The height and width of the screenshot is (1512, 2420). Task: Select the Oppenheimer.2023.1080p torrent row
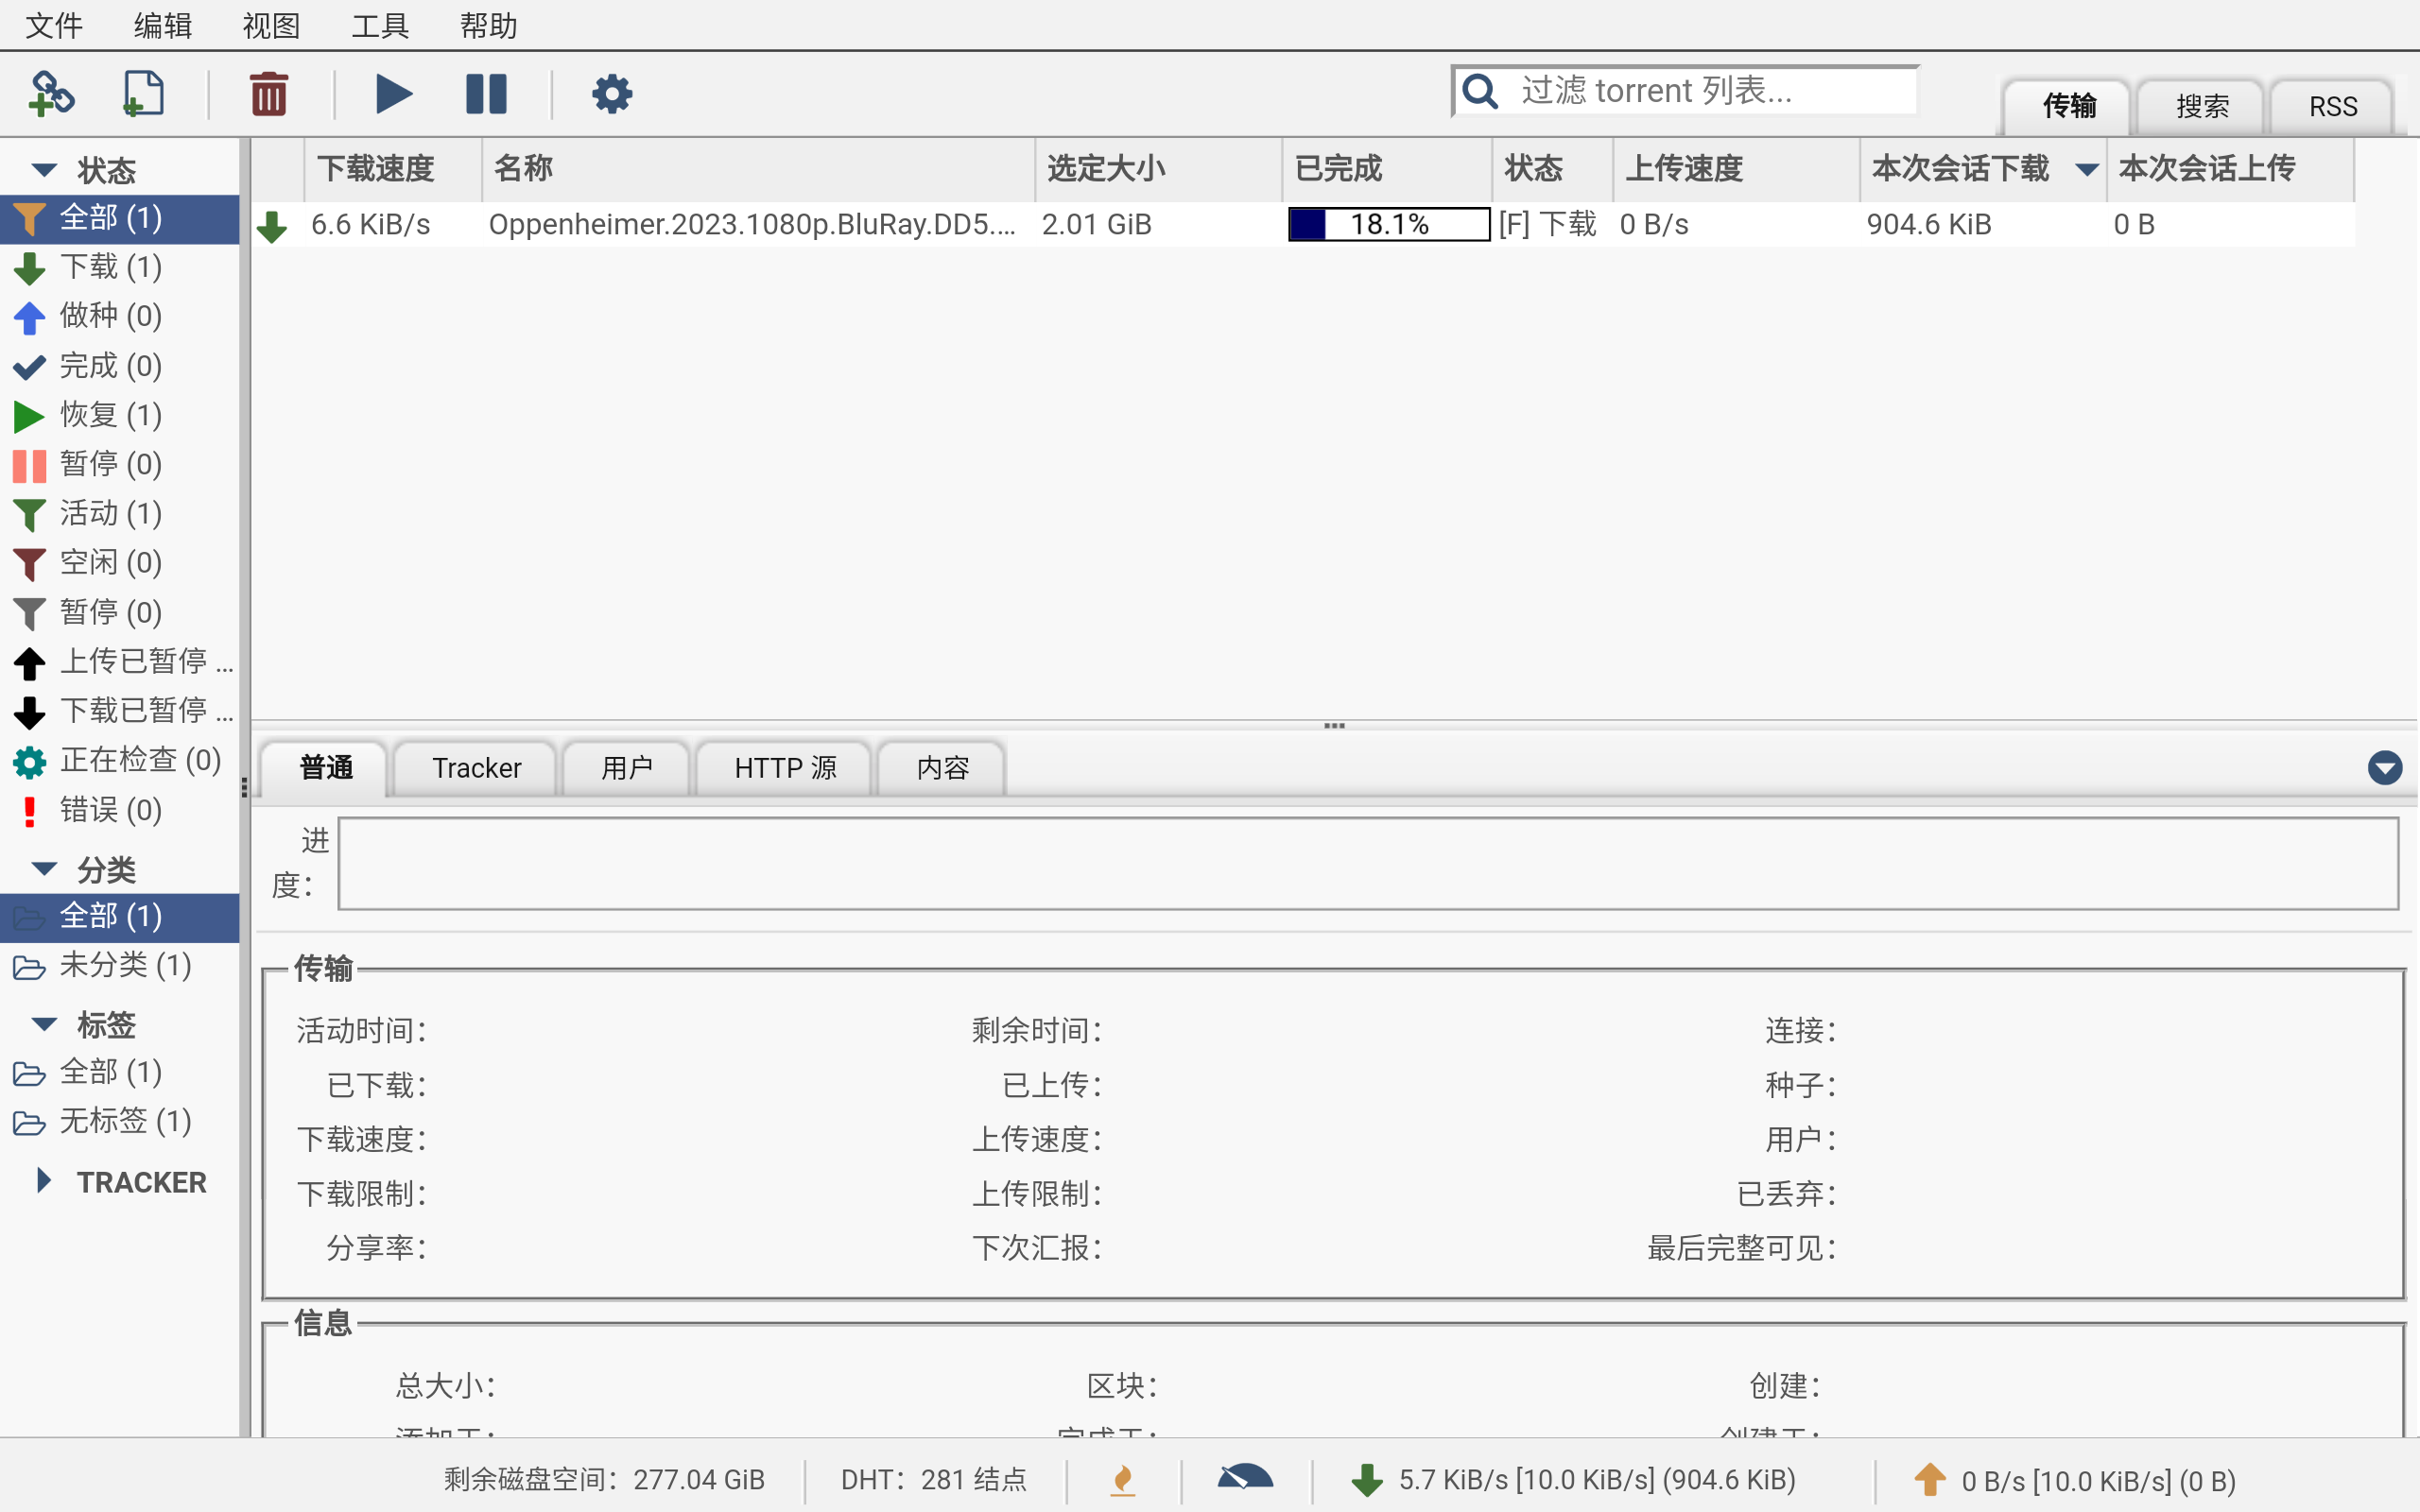tap(1303, 224)
